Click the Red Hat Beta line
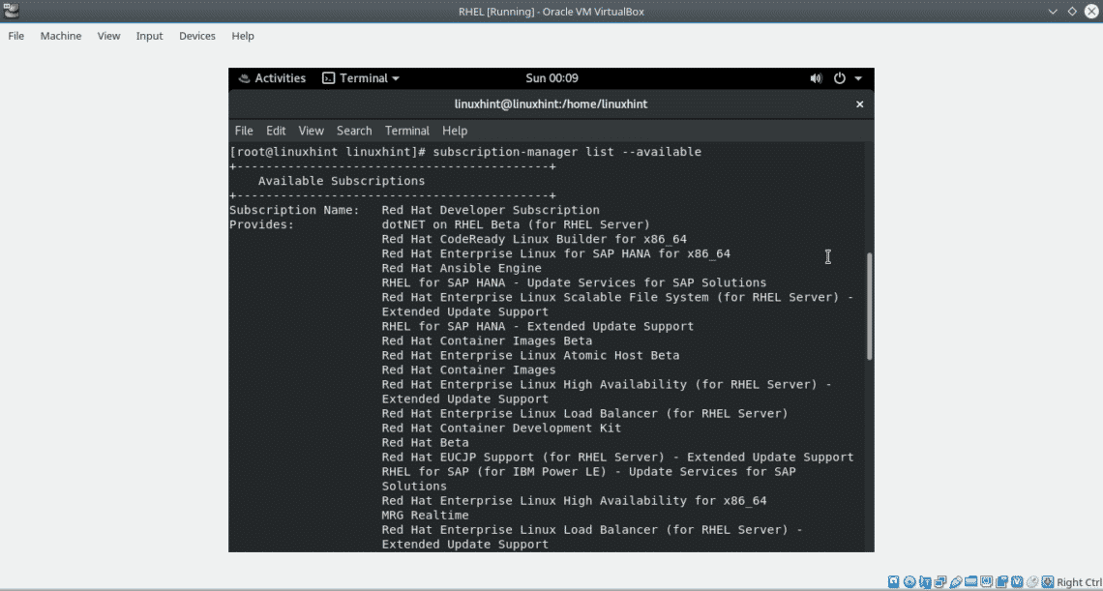The image size is (1103, 591). pos(425,443)
